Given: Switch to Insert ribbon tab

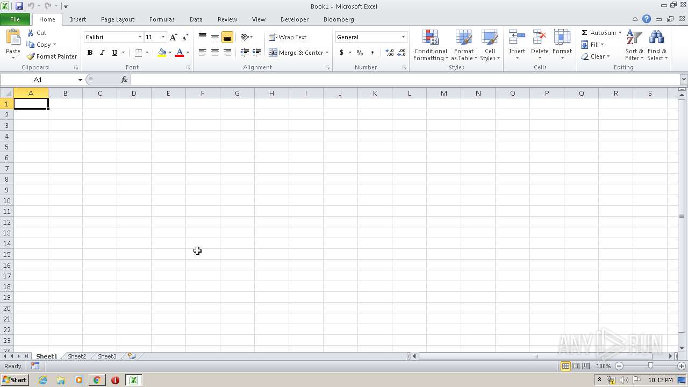Looking at the screenshot, I should [78, 19].
